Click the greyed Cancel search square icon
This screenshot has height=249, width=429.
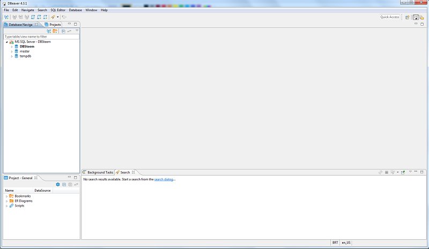(x=387, y=172)
